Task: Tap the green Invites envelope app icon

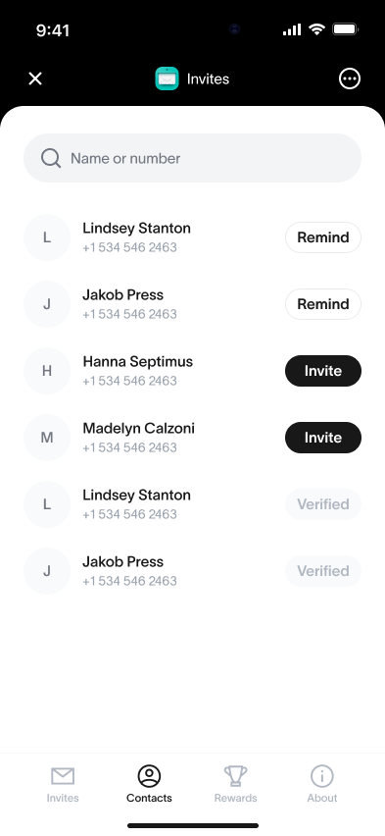Action: click(x=167, y=78)
